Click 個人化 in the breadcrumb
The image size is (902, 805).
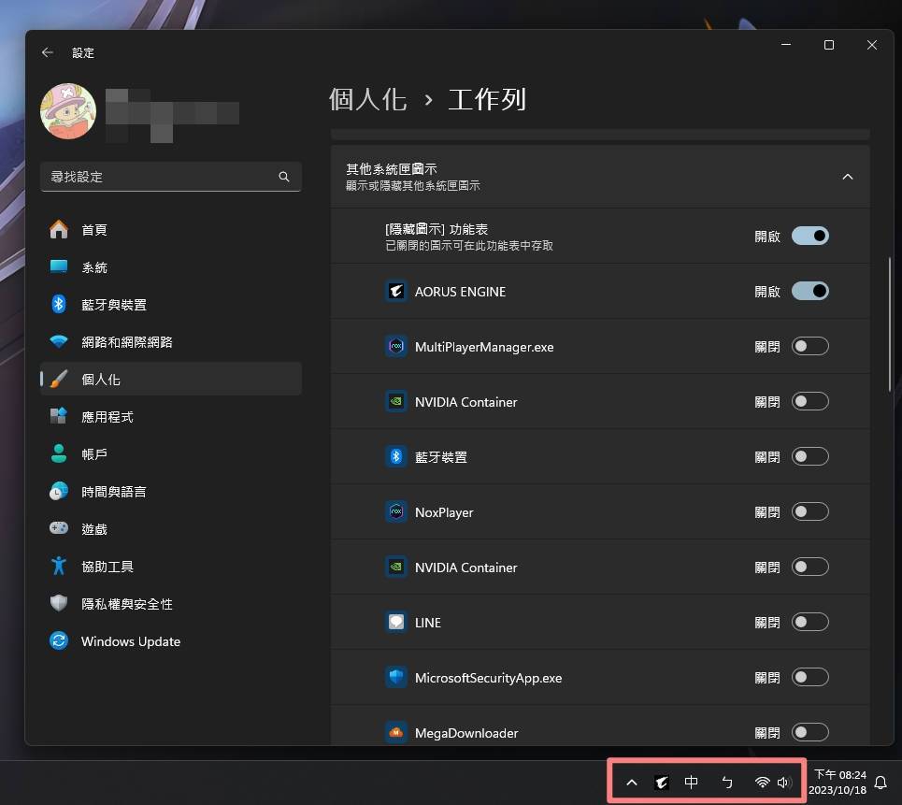tap(368, 99)
